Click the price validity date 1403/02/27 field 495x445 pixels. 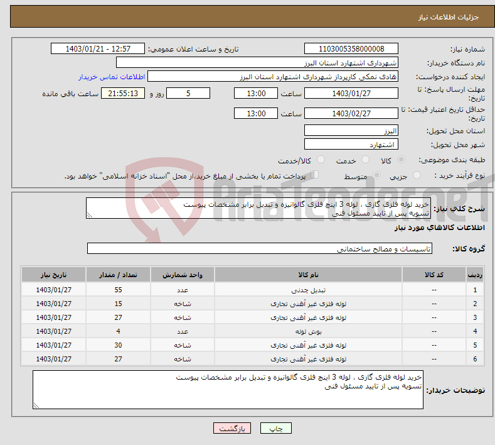(x=351, y=113)
